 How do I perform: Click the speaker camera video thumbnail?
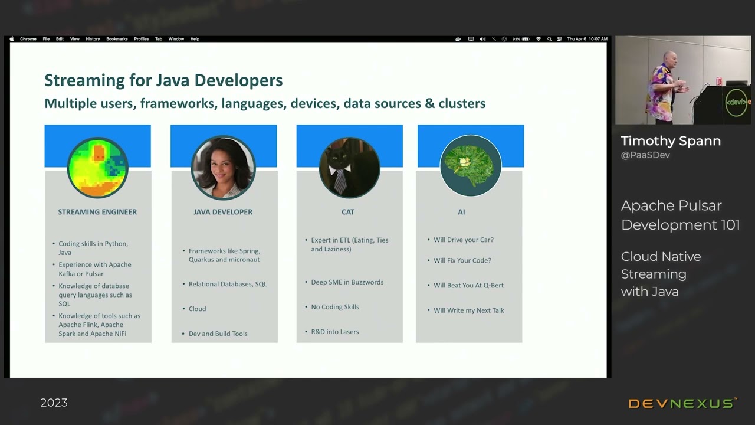click(683, 80)
